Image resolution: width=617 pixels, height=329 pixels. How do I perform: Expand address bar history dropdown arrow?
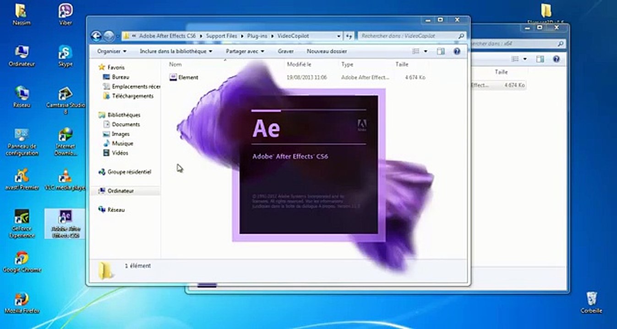pos(339,36)
